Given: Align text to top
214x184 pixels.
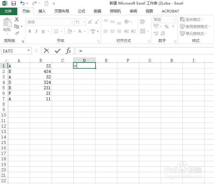Looking at the screenshot, I should [x=106, y=21].
